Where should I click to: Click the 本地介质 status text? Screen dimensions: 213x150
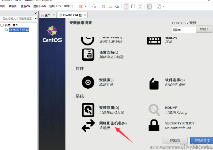tap(106, 85)
